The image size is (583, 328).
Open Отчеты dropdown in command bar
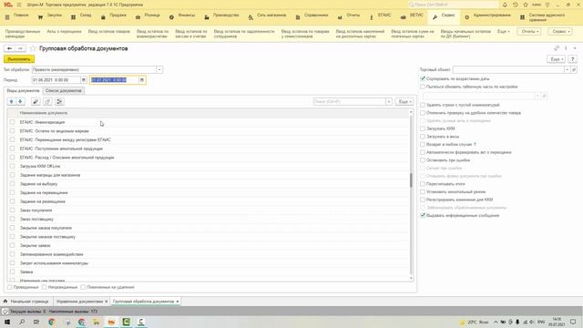pyautogui.click(x=529, y=32)
